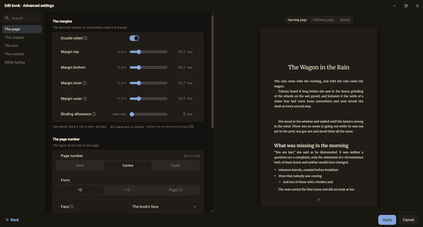Screen dimensions: 423x227
Task: Adjust the Margin inner slider
Action: [149, 83]
